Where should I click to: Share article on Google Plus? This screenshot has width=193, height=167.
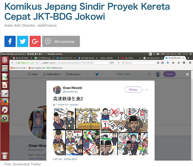point(35,42)
